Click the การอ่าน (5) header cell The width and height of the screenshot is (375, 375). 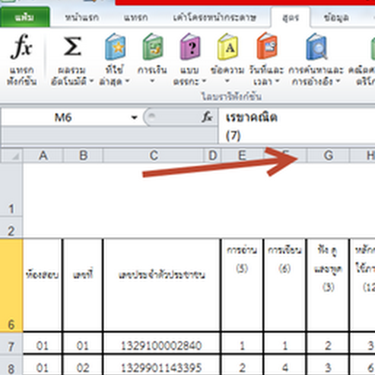(x=242, y=285)
